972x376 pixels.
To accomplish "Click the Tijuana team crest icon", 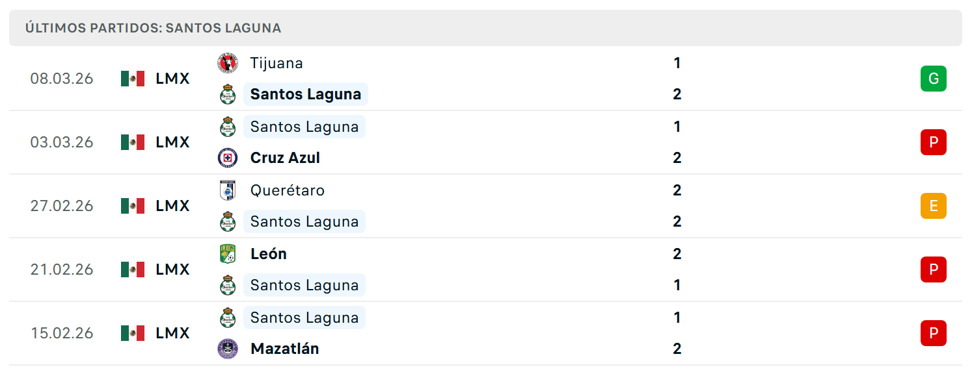I will [228, 63].
